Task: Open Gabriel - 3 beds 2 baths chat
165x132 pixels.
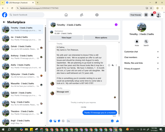Action: [x=22, y=94]
